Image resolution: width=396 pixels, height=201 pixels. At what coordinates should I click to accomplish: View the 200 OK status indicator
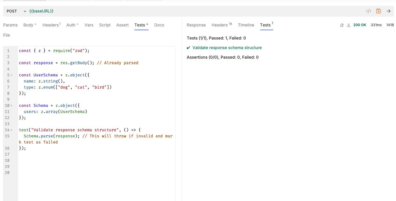point(360,25)
